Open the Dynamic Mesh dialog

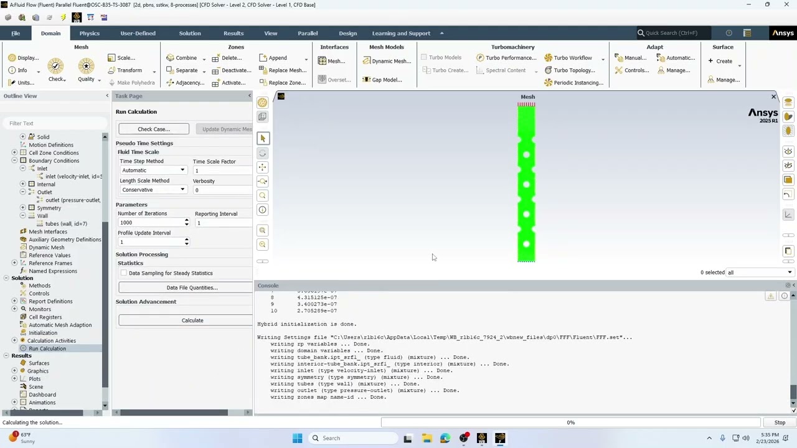387,61
